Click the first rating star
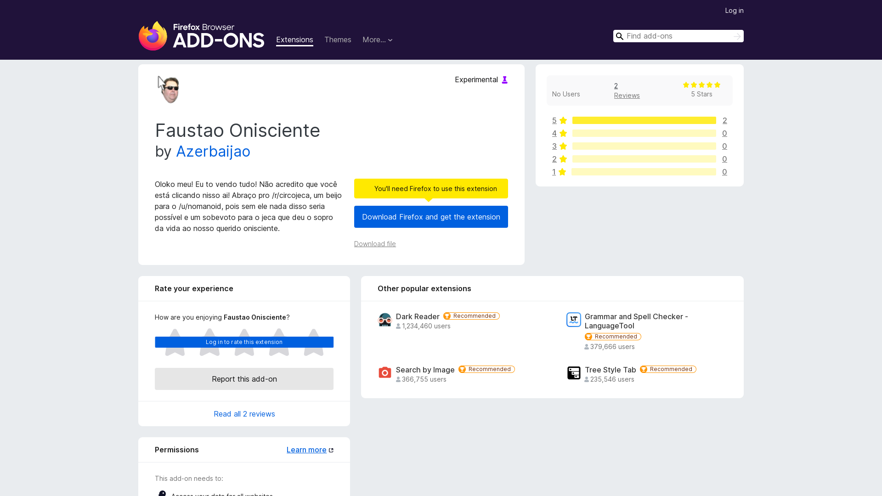Image resolution: width=882 pixels, height=496 pixels. click(175, 342)
